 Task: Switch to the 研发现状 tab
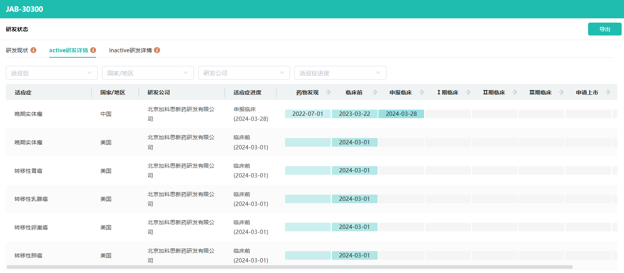(17, 50)
